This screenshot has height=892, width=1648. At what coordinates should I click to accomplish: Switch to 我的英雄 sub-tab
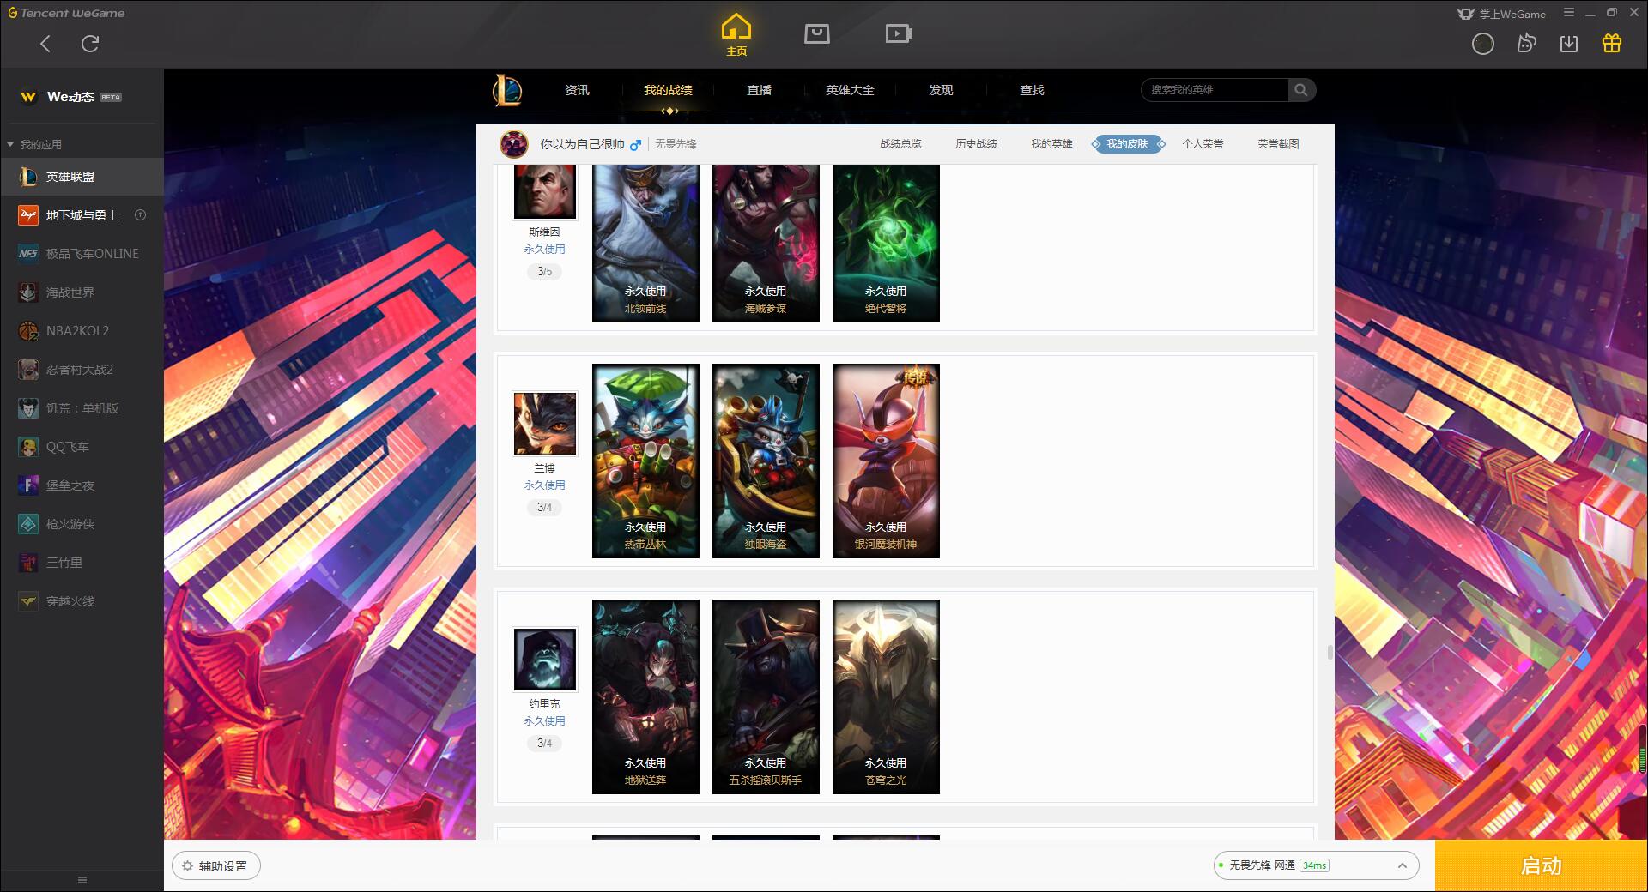(1051, 144)
